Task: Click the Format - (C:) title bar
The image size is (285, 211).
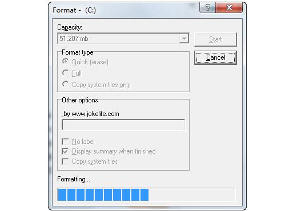Action: (x=124, y=10)
